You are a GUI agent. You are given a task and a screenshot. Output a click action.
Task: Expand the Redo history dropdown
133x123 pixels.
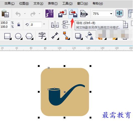(x=40, y=14)
